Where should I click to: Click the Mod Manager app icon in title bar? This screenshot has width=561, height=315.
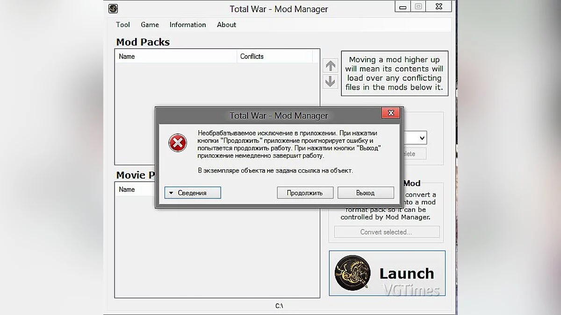(113, 8)
